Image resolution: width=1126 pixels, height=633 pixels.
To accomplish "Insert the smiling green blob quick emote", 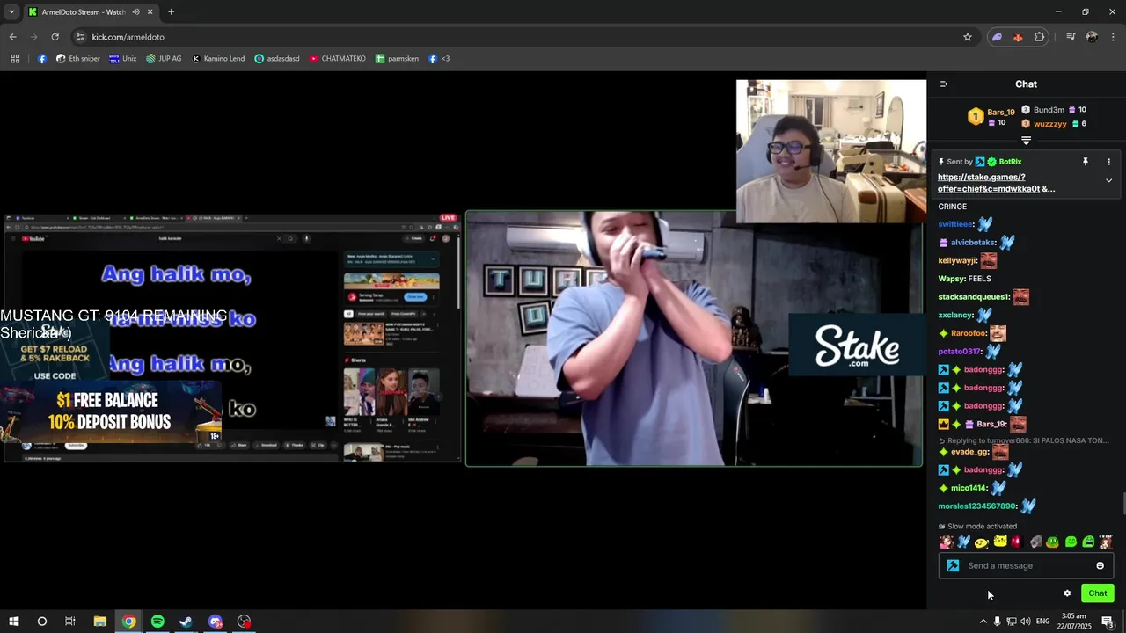I will (1071, 542).
